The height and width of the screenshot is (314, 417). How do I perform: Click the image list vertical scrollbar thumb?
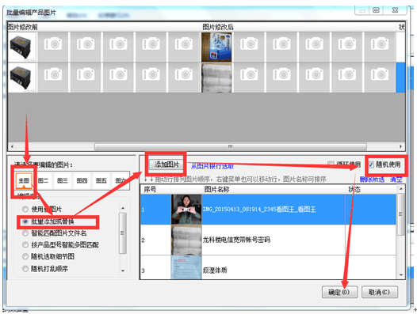[401, 214]
